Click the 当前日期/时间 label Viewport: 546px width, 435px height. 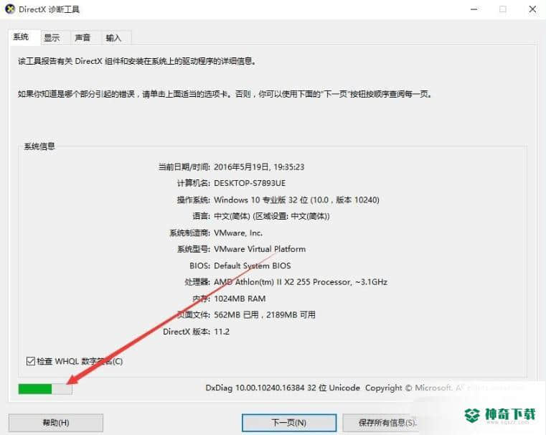[184, 167]
